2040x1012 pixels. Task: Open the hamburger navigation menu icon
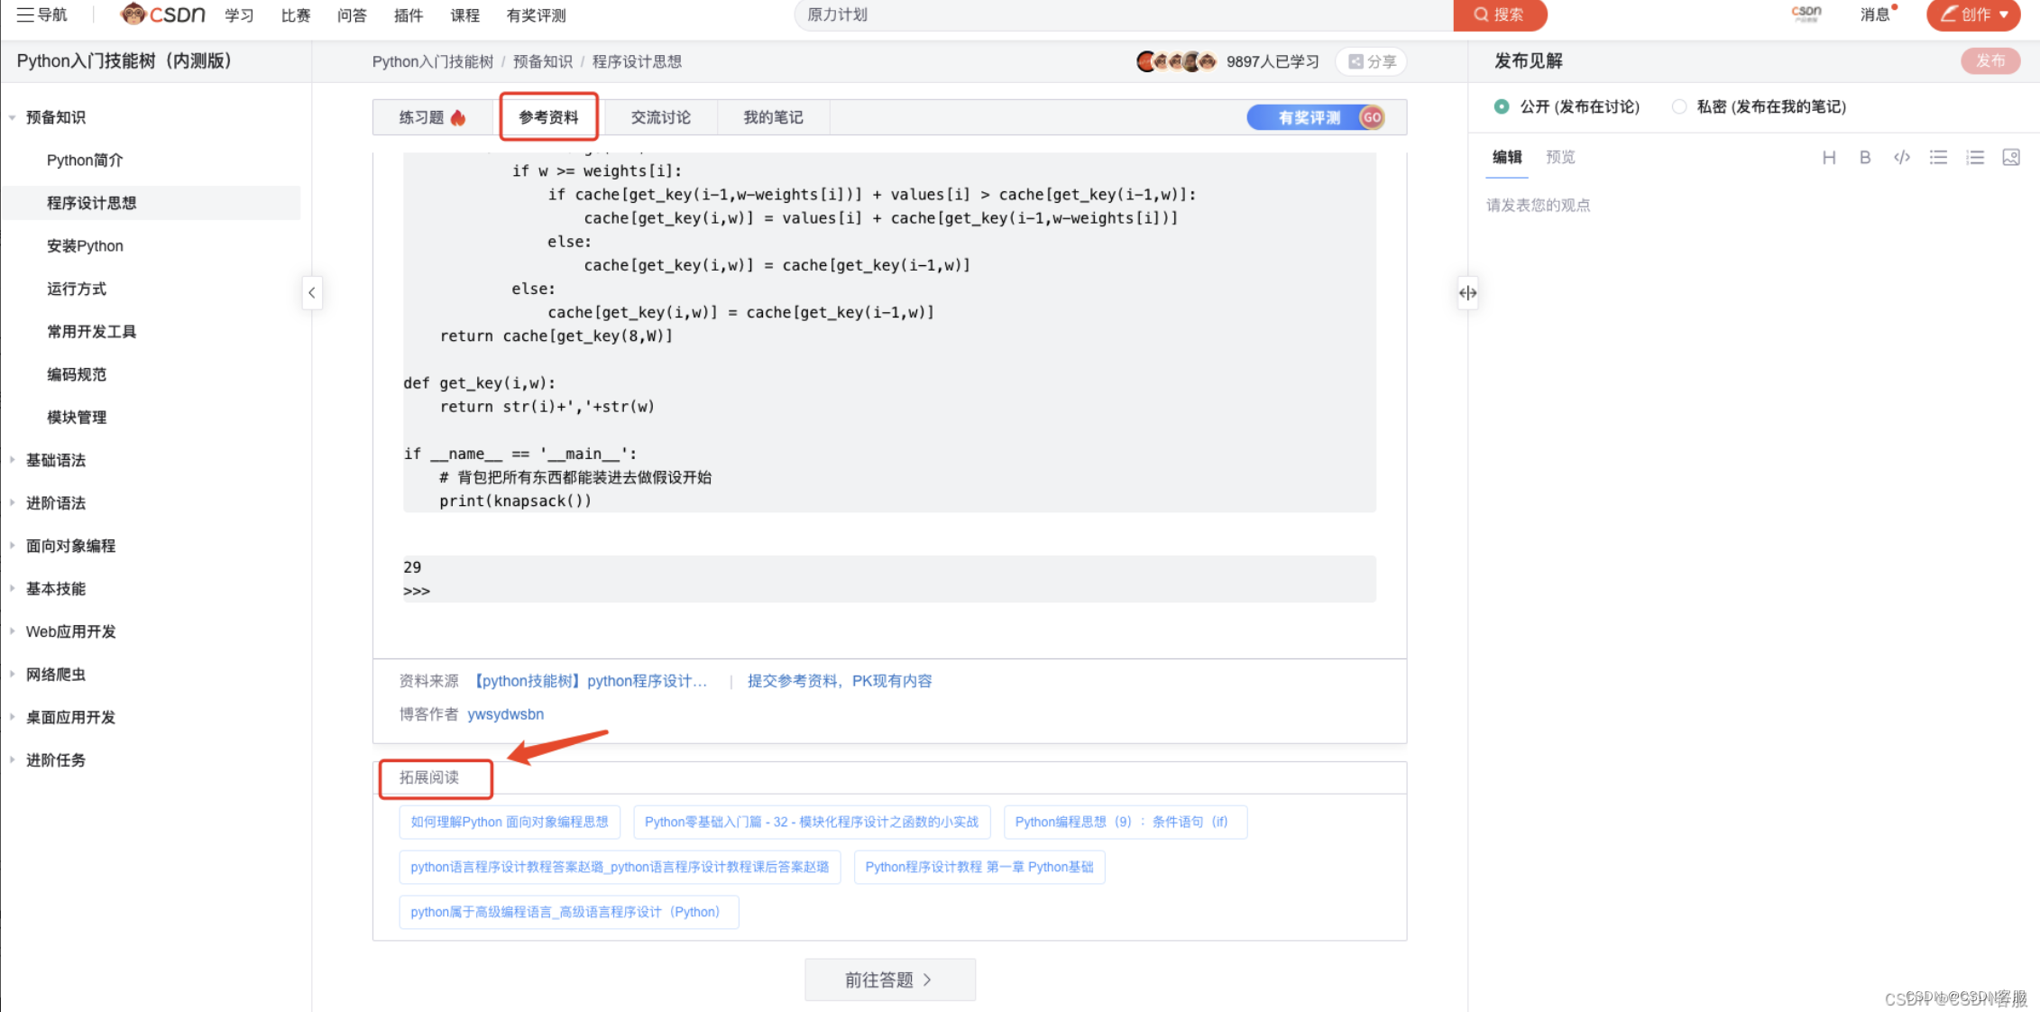[x=25, y=14]
